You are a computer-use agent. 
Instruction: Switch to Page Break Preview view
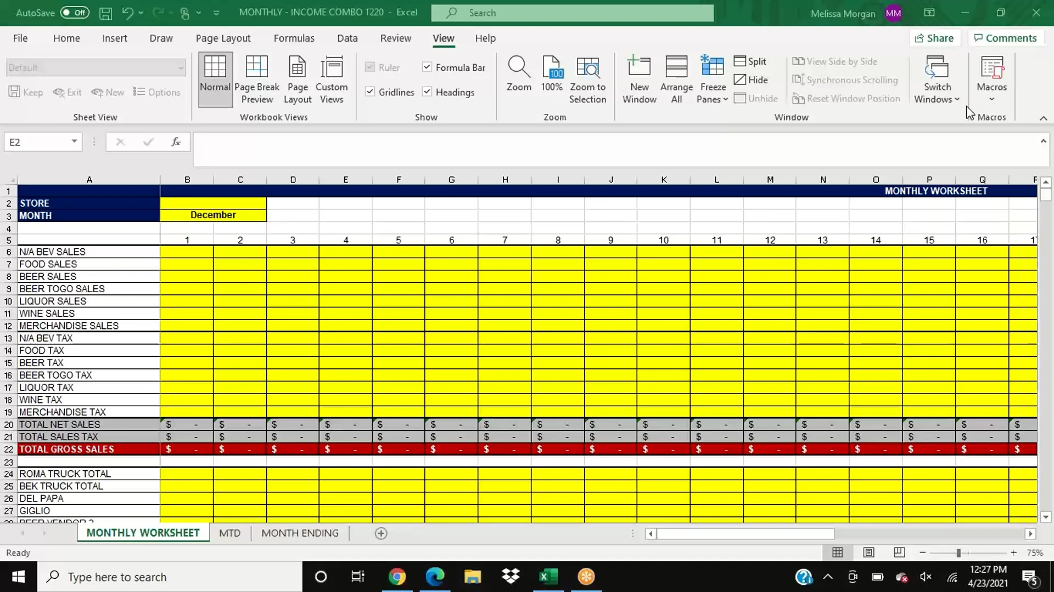(257, 78)
